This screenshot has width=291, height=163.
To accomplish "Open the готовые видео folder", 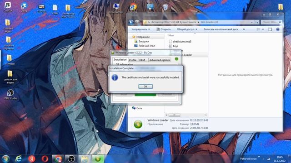I will pyautogui.click(x=8, y=26).
